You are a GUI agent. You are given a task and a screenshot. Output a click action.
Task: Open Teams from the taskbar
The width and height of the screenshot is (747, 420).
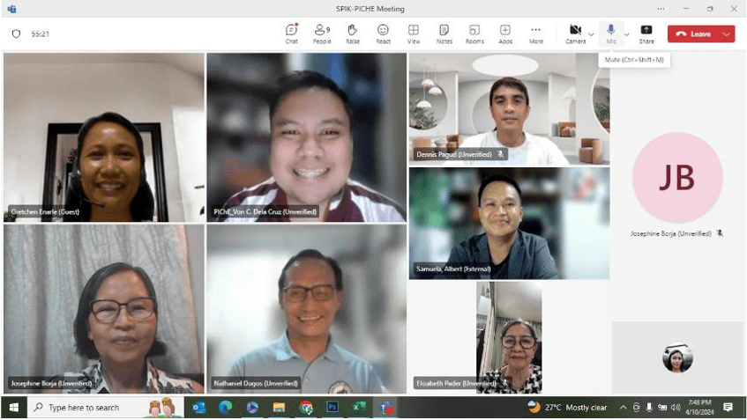coord(386,408)
